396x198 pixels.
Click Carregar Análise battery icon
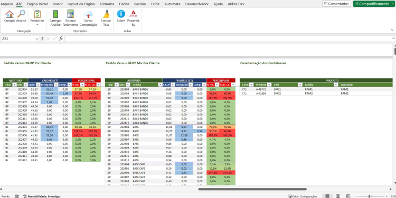pyautogui.click(x=55, y=14)
